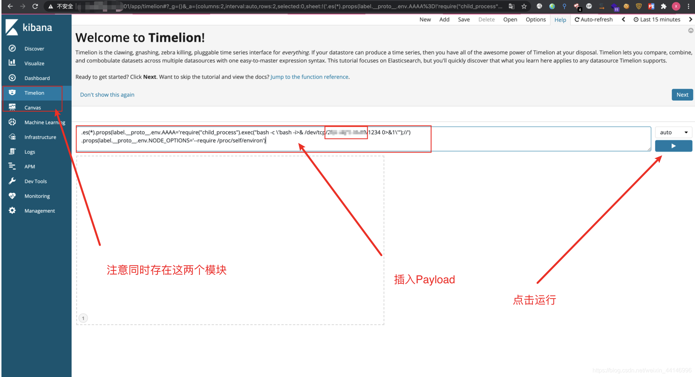This screenshot has width=695, height=377.
Task: Reload the browser page
Action: point(35,6)
